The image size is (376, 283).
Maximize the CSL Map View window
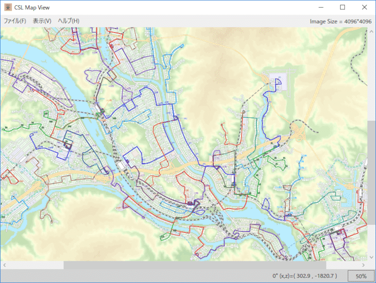342,8
